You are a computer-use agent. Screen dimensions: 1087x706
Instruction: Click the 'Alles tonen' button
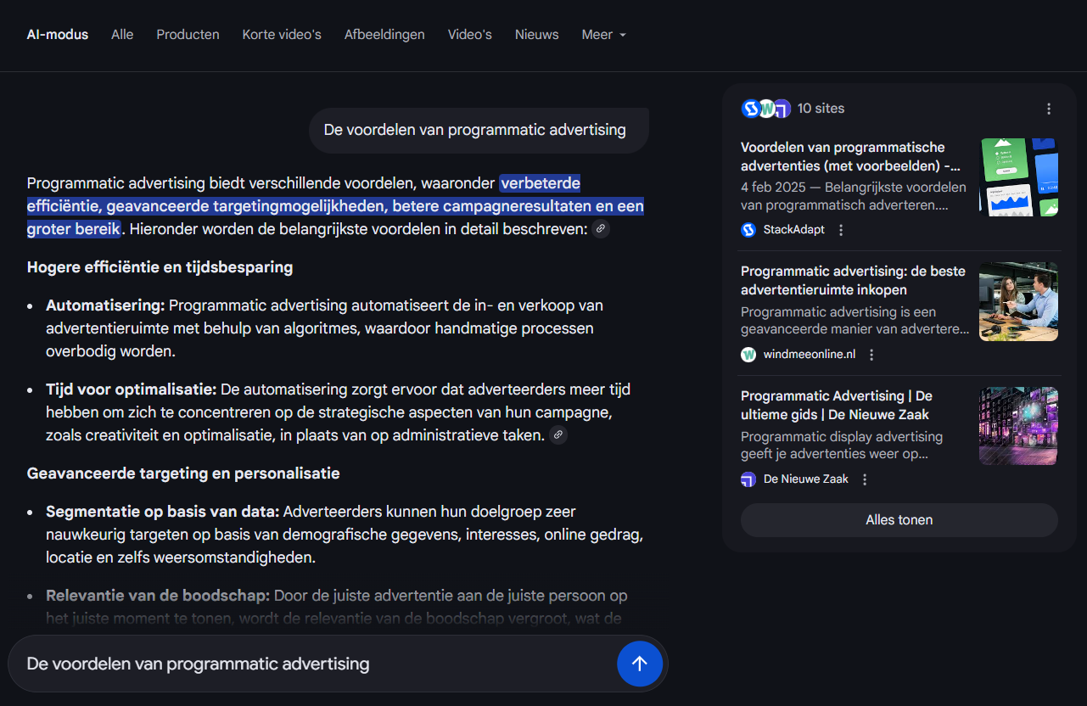[899, 520]
